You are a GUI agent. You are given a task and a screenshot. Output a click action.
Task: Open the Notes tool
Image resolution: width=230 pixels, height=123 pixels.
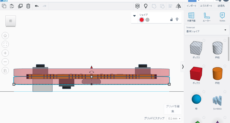(222, 17)
